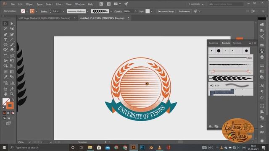This screenshot has width=269, height=151.
Task: Open Brushes panel options menu
Action: (x=255, y=43)
